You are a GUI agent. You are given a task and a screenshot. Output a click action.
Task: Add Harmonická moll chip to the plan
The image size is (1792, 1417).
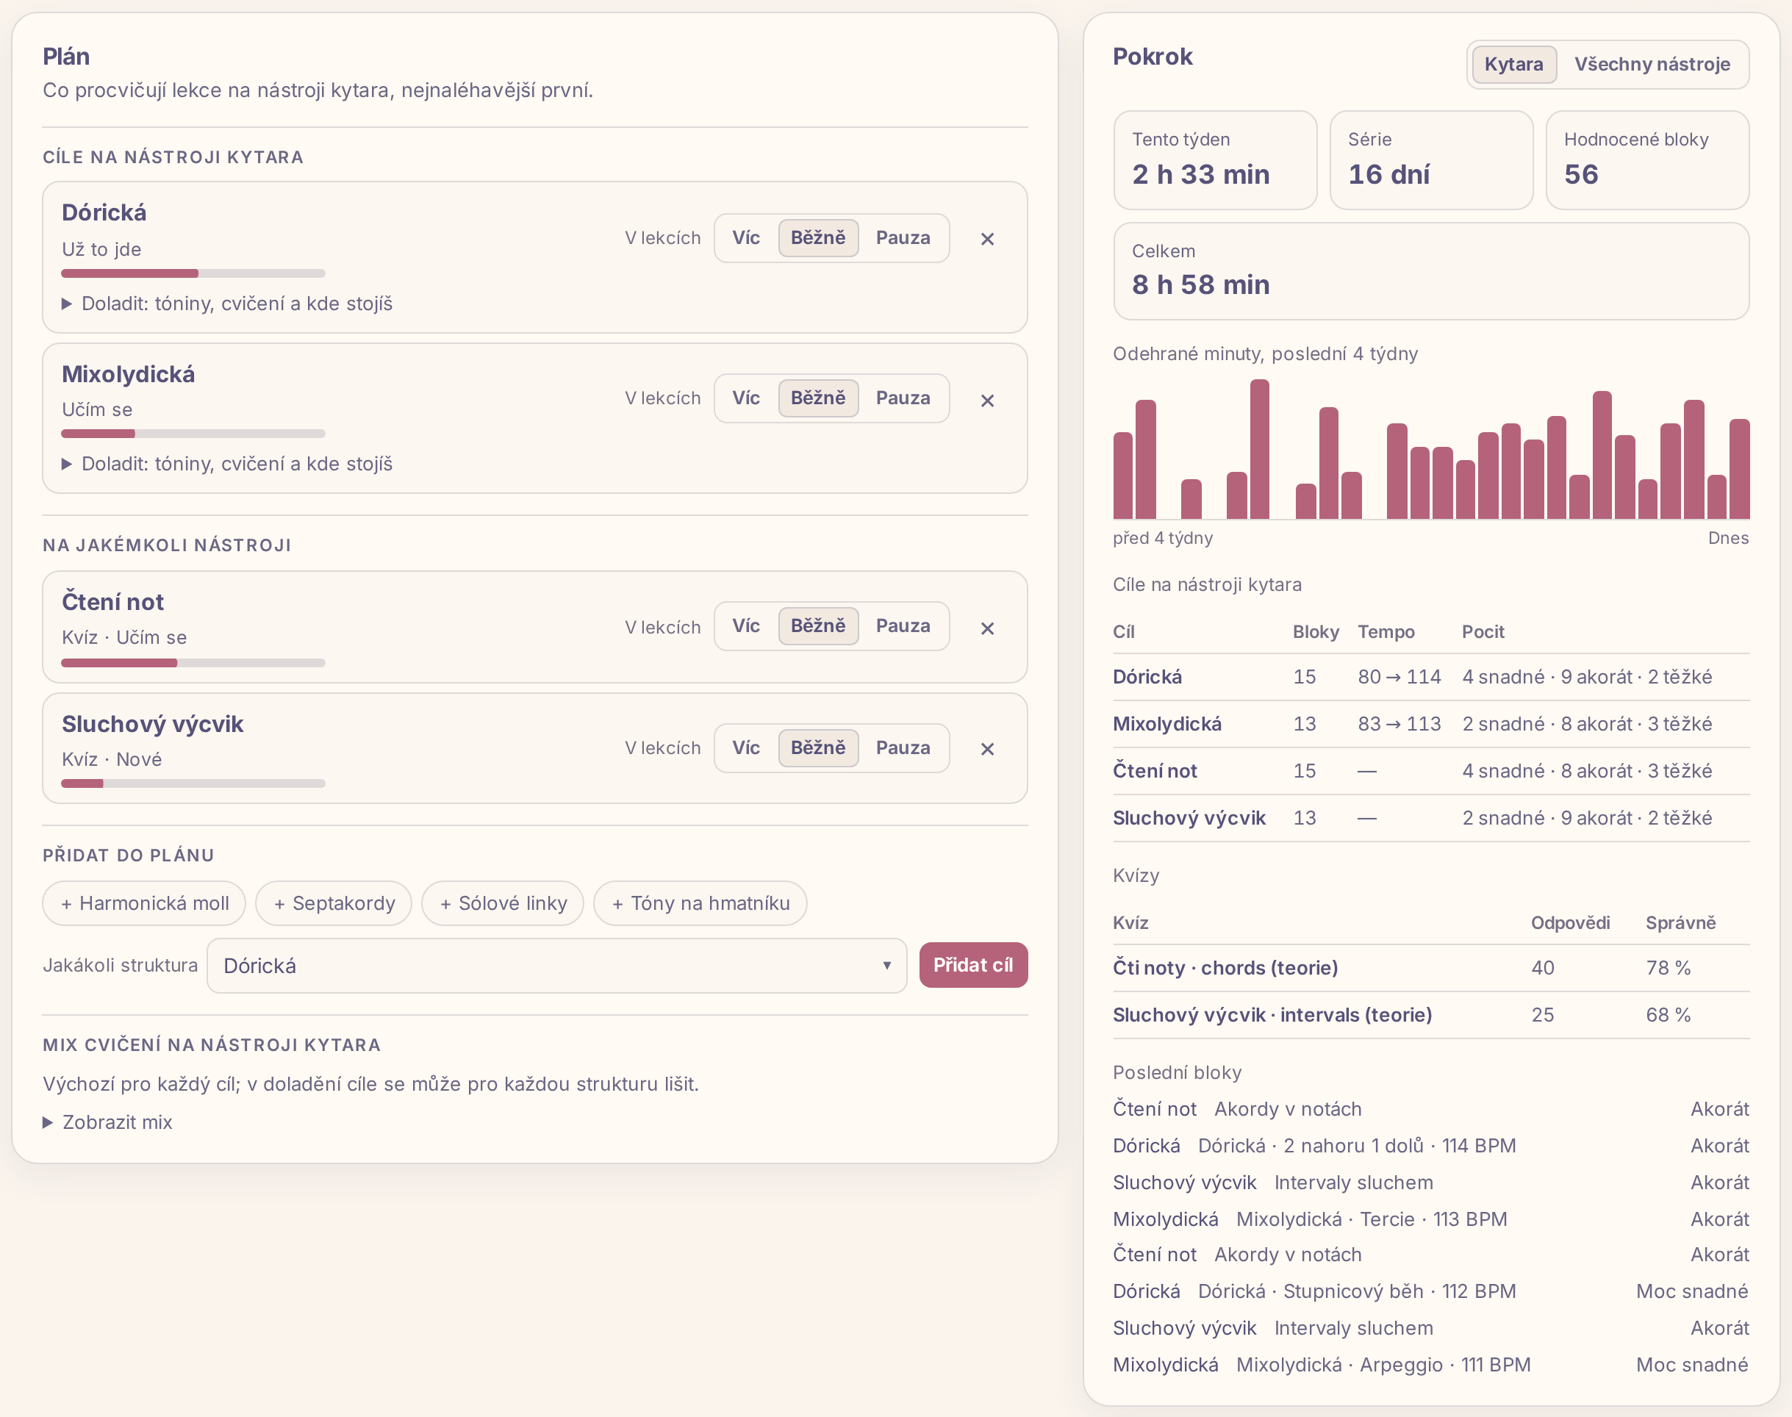click(144, 903)
